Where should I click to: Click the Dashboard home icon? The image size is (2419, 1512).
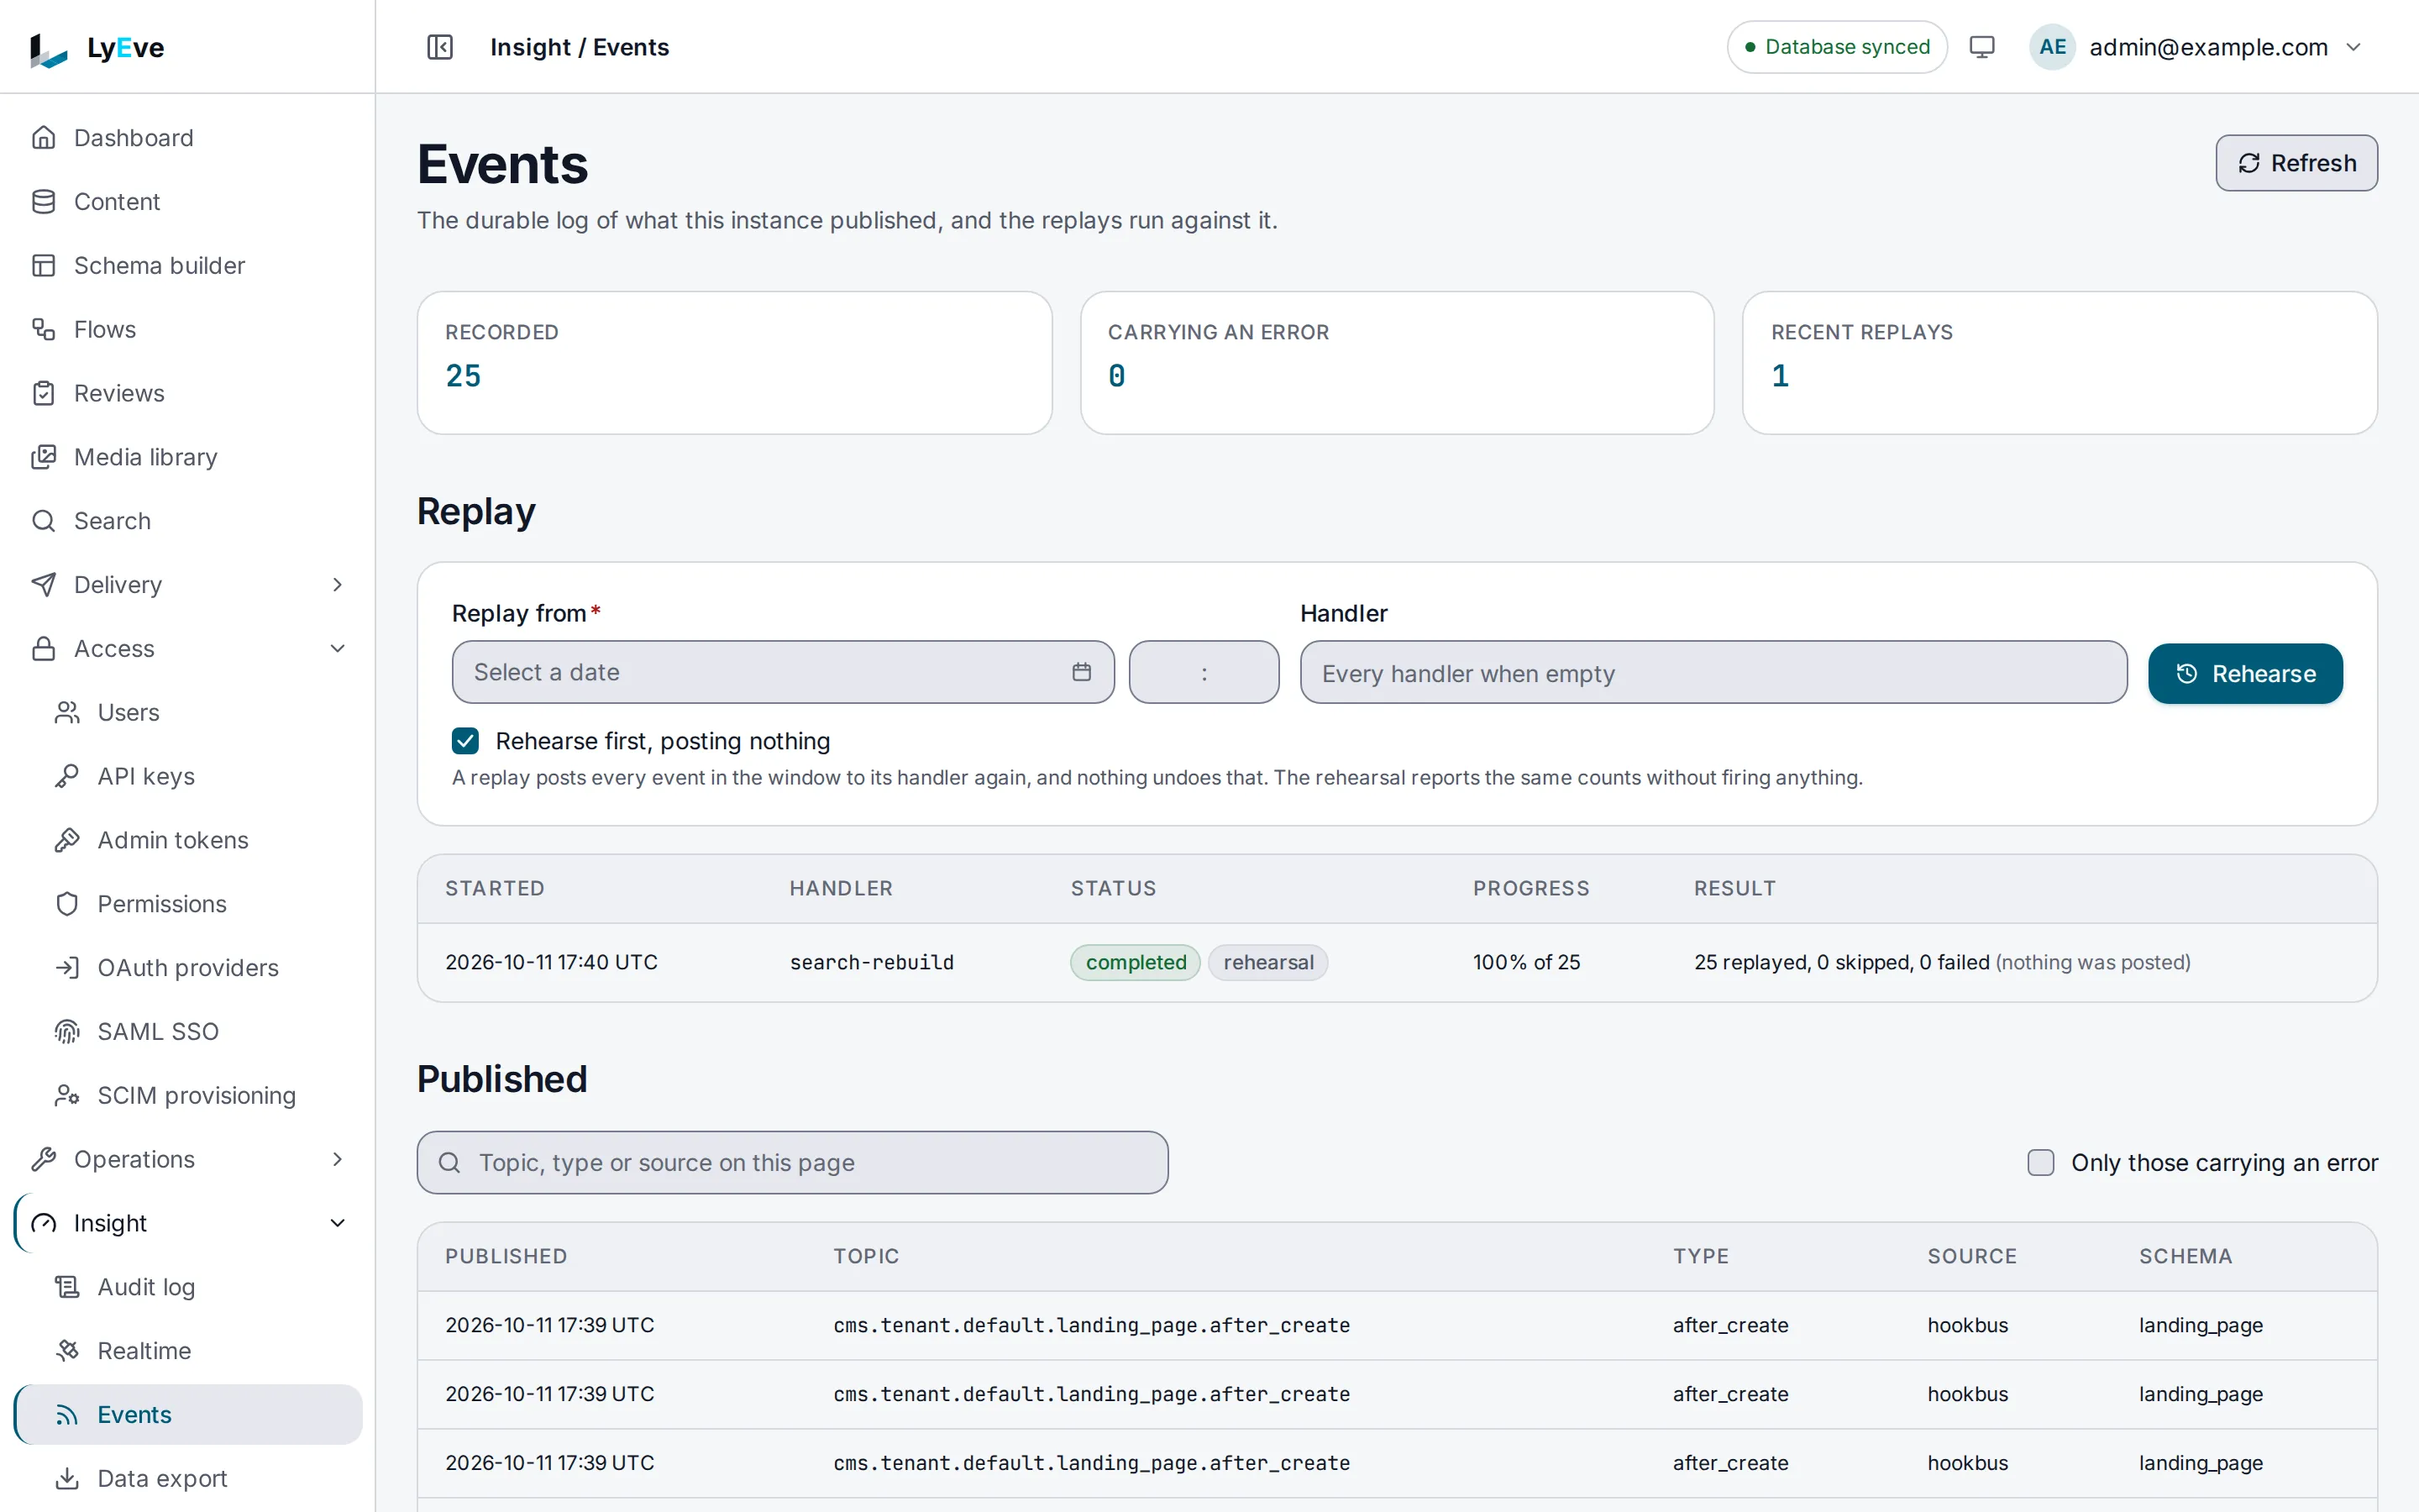click(x=44, y=137)
